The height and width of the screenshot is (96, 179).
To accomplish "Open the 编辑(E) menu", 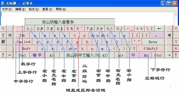I will point(20,9).
